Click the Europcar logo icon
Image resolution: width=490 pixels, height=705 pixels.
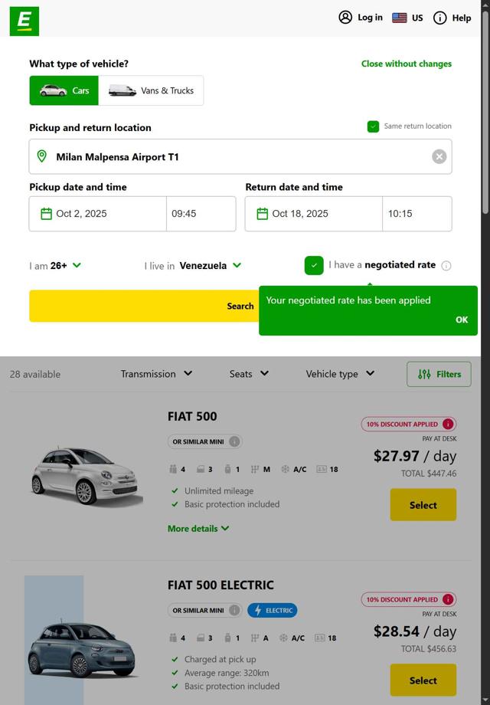tap(24, 21)
